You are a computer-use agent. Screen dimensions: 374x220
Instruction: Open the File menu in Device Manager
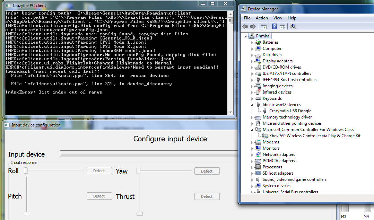click(247, 18)
